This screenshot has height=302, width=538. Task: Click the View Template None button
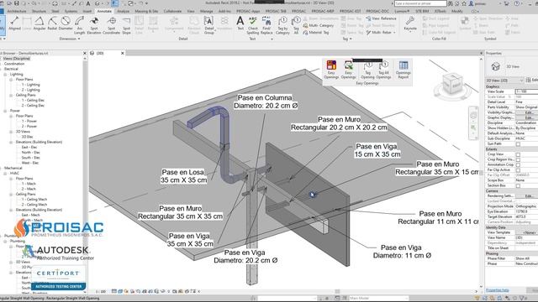point(529,232)
